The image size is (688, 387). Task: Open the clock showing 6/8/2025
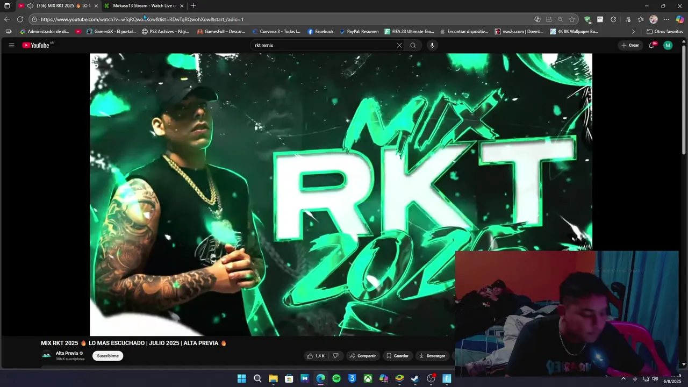672,378
